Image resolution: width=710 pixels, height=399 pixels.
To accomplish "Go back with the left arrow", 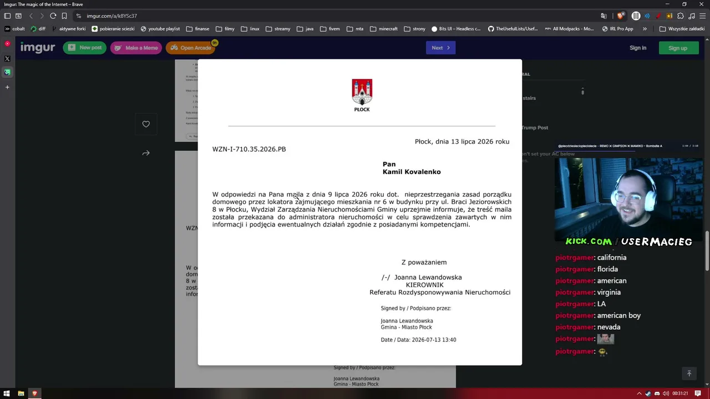I will pos(31,16).
